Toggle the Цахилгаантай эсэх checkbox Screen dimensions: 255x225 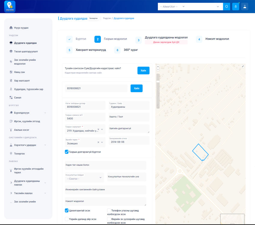click(67, 211)
